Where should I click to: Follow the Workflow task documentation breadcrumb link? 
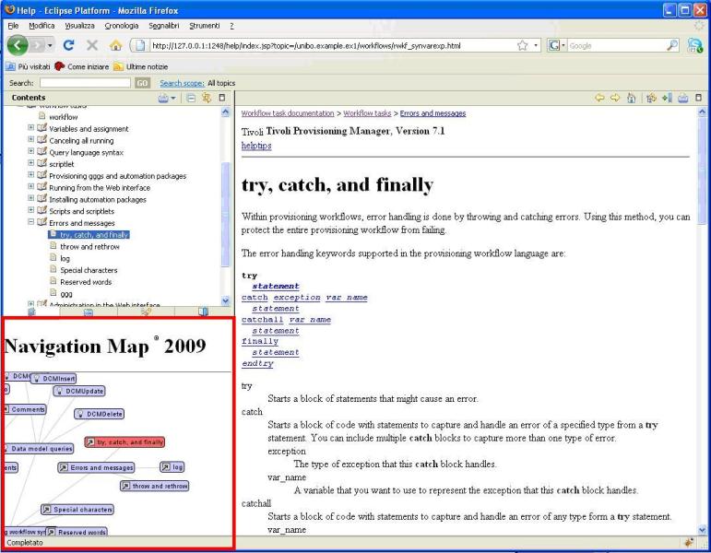[289, 113]
